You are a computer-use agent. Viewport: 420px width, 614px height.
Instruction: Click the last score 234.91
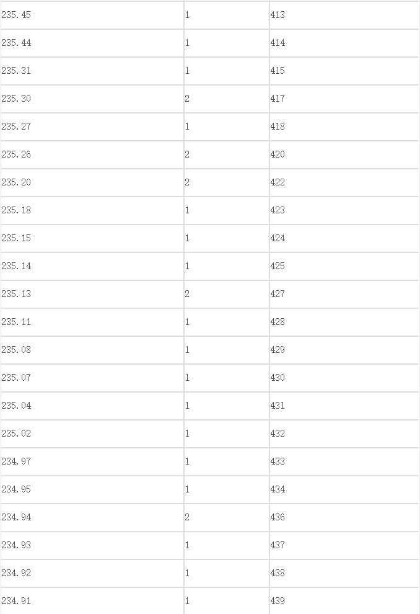tap(92, 601)
